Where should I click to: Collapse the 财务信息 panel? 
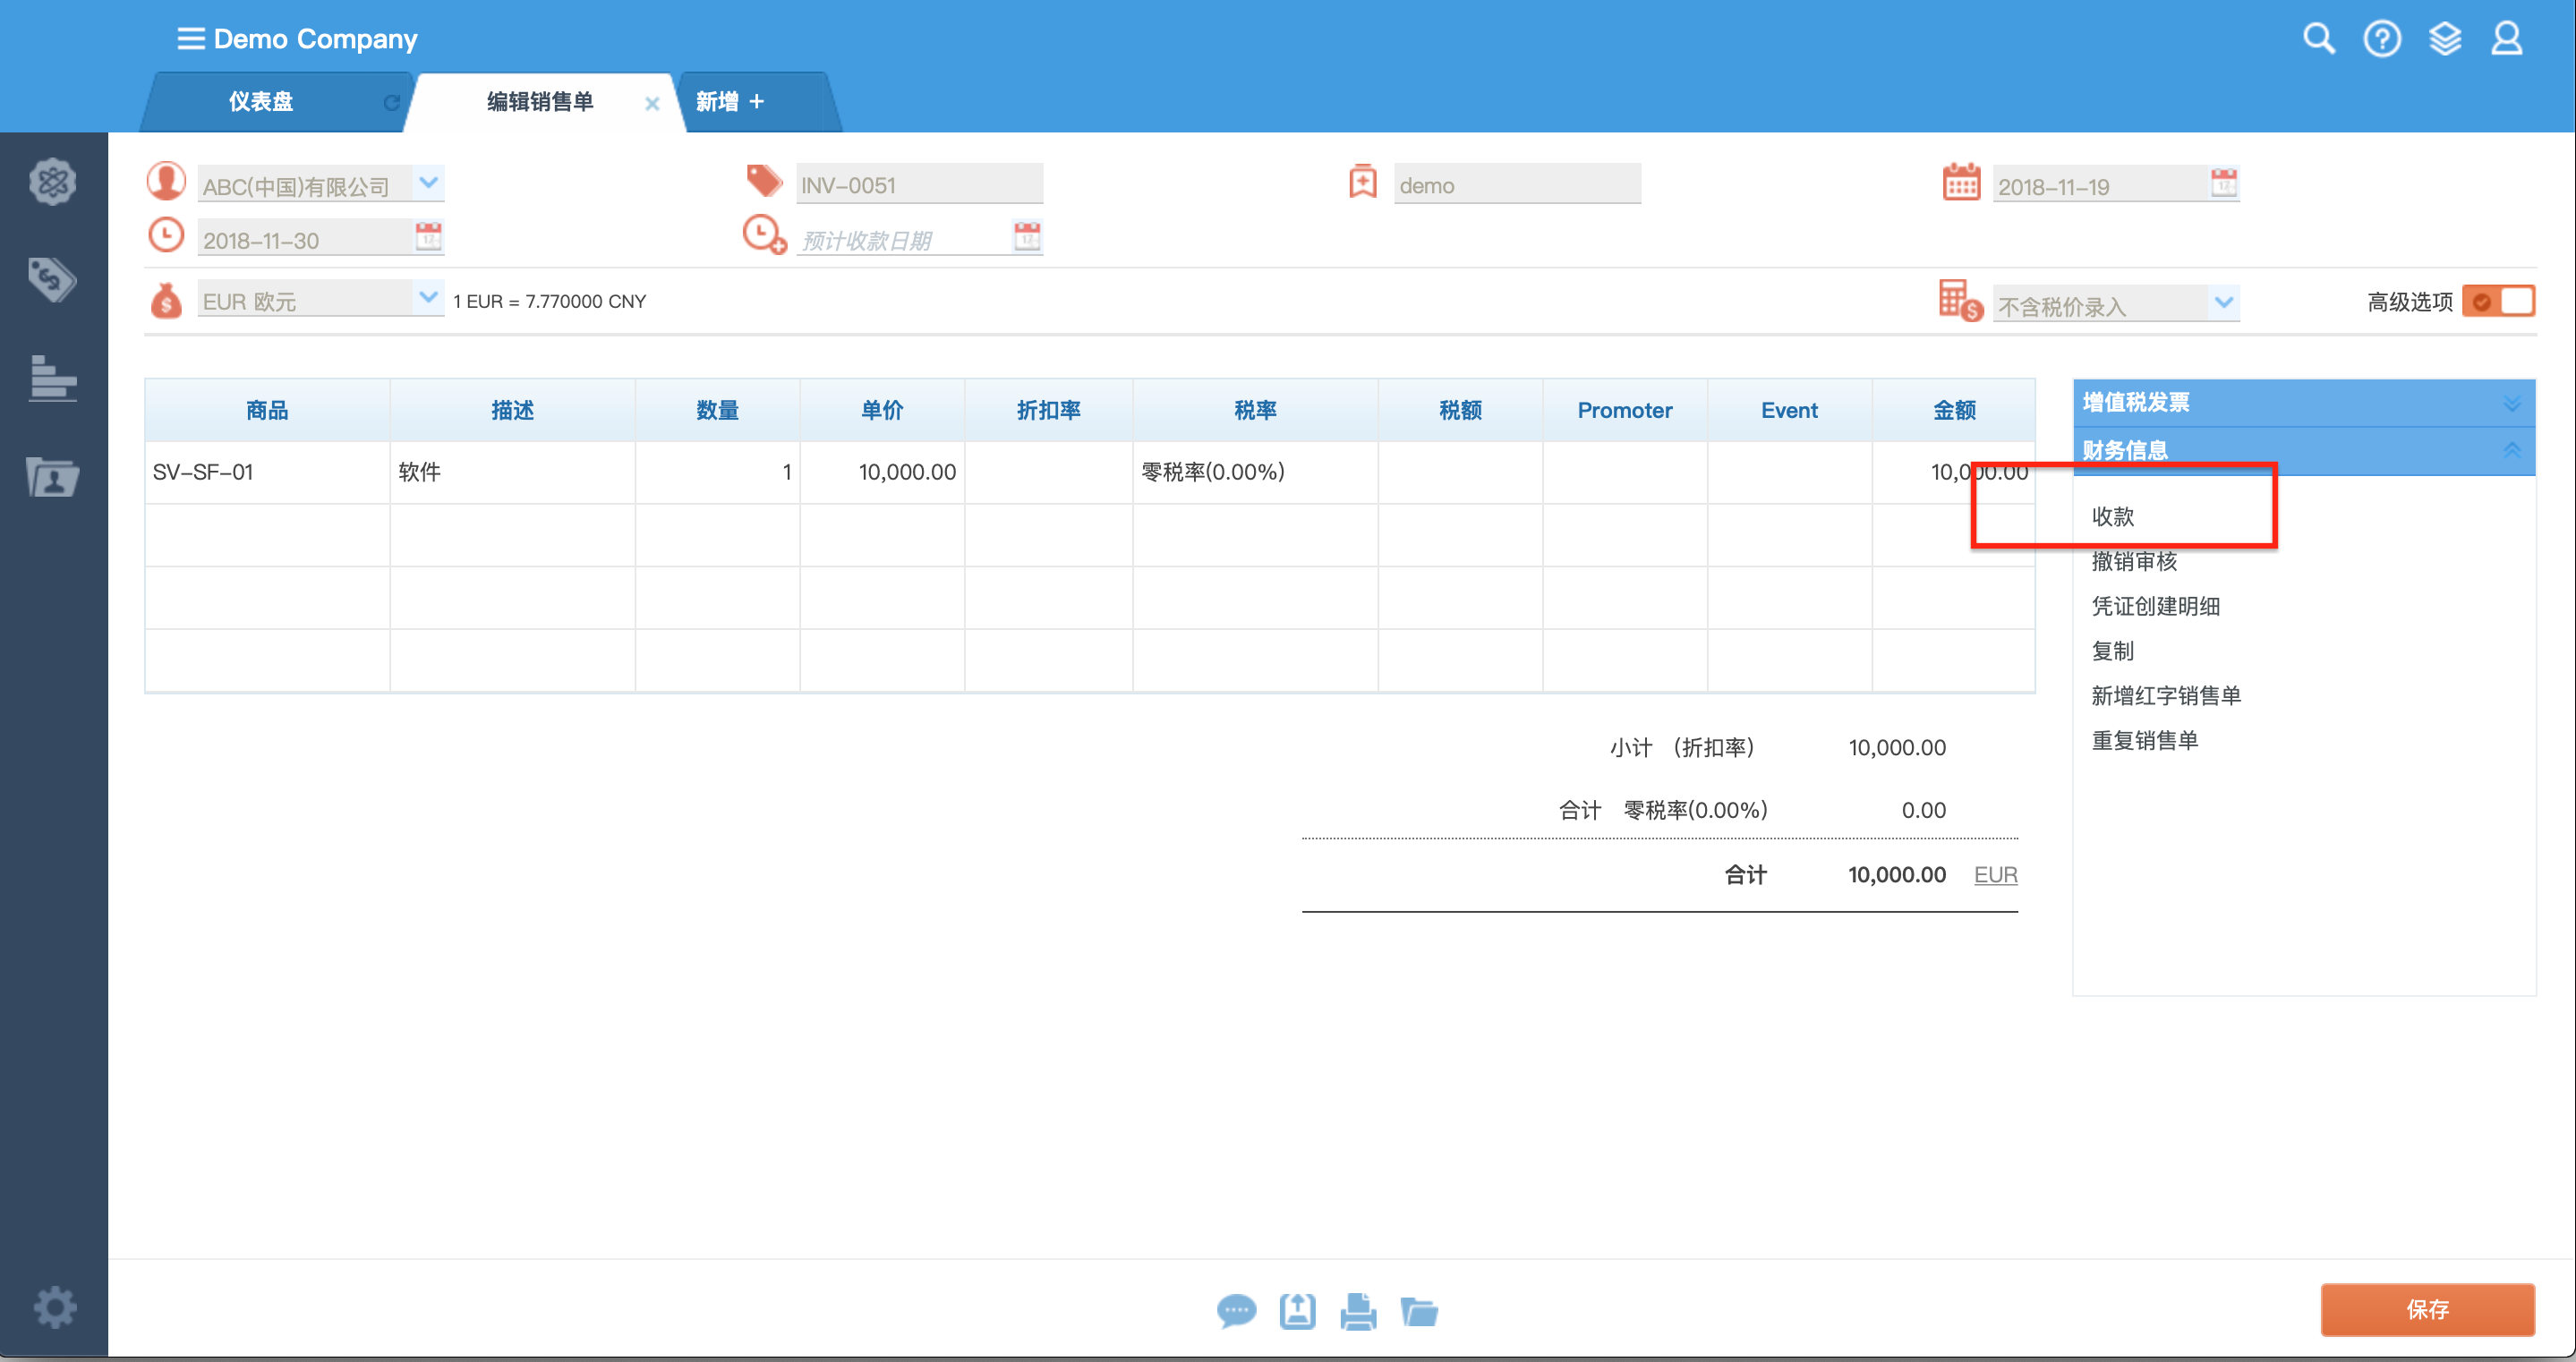click(2511, 450)
